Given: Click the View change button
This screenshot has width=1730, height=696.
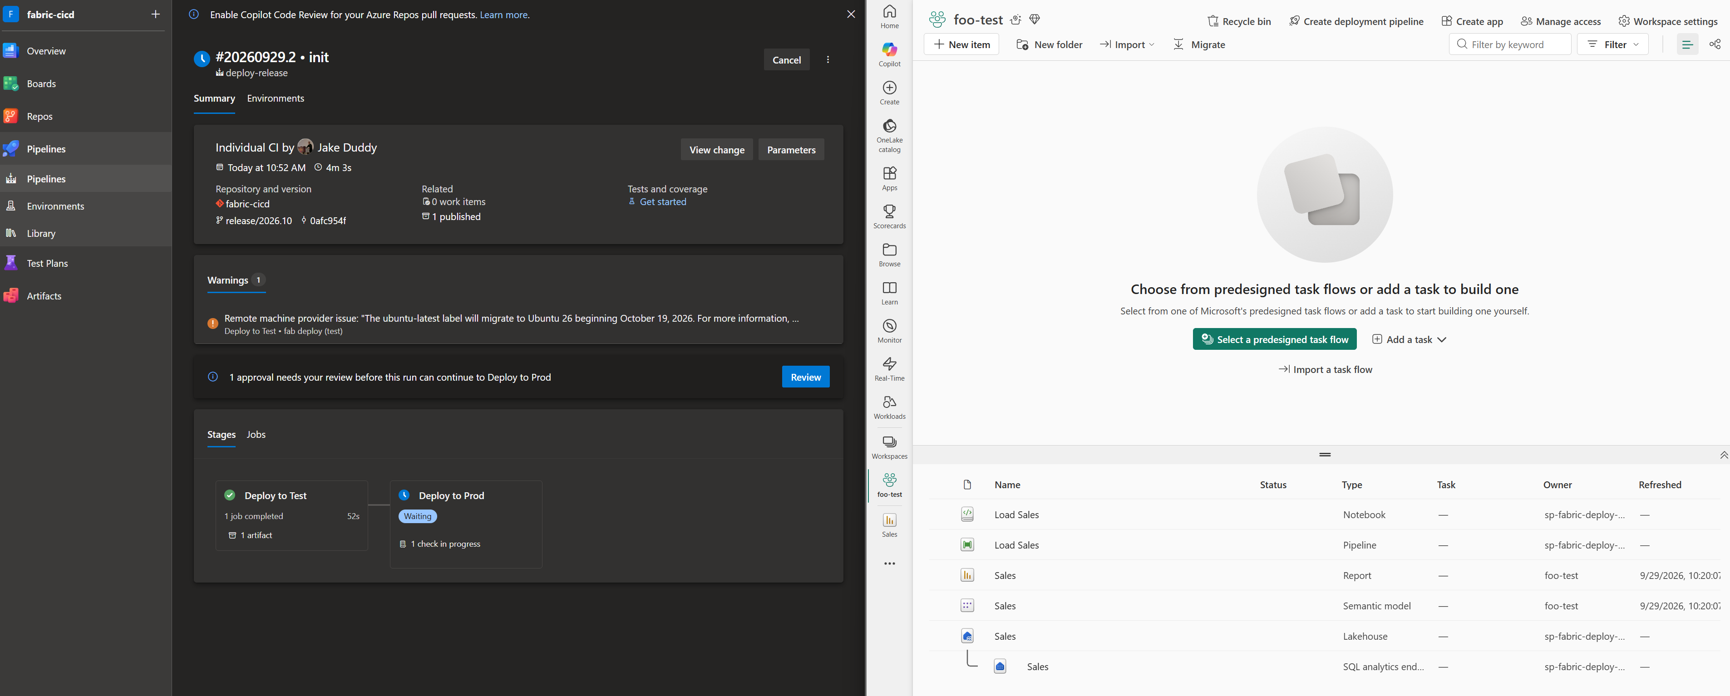Looking at the screenshot, I should 717,150.
